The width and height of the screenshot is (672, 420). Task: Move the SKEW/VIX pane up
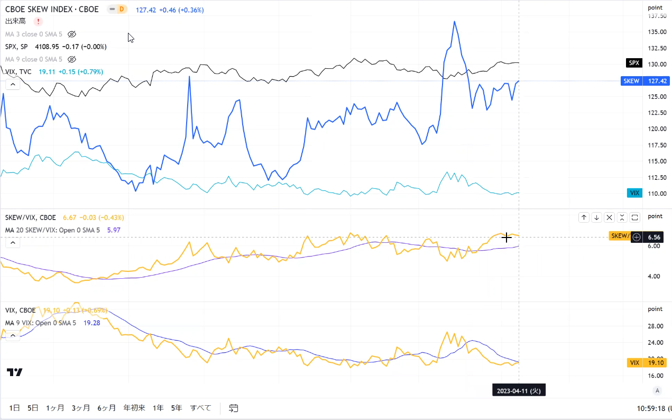click(x=584, y=217)
